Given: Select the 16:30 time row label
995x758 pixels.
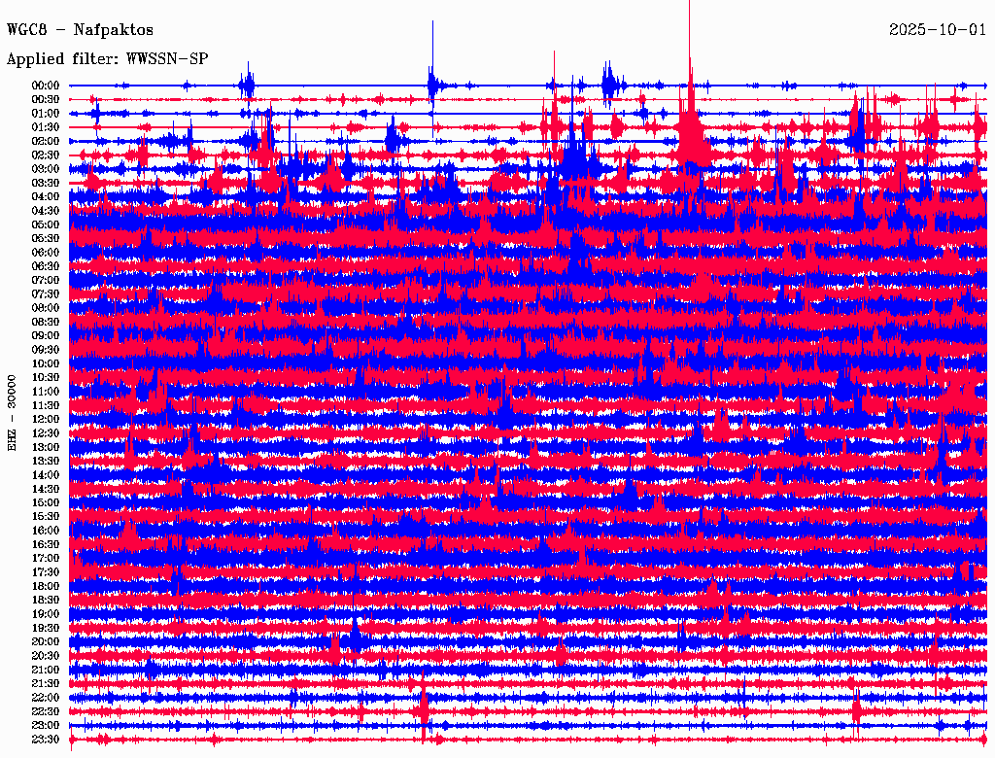Looking at the screenshot, I should click(46, 545).
